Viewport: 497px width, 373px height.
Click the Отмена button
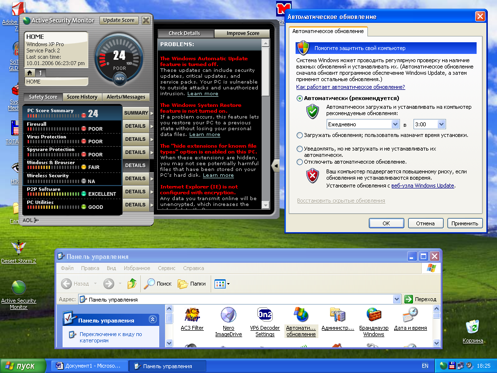click(425, 223)
